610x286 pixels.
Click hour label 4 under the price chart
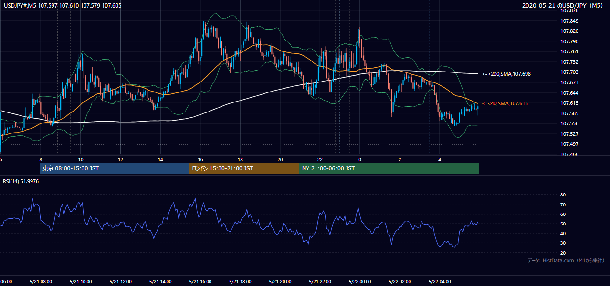440,160
